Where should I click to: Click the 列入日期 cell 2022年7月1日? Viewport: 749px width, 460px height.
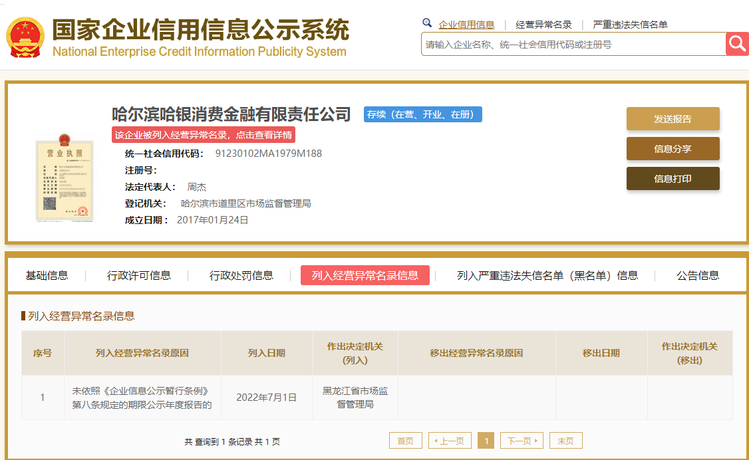coord(267,398)
